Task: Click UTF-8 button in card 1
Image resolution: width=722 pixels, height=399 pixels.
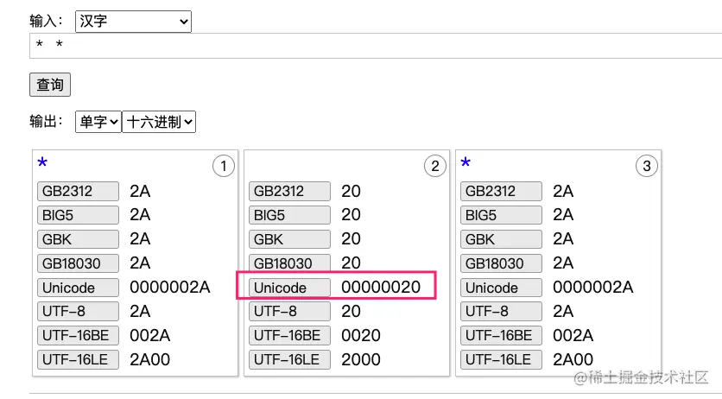Action: (78, 311)
